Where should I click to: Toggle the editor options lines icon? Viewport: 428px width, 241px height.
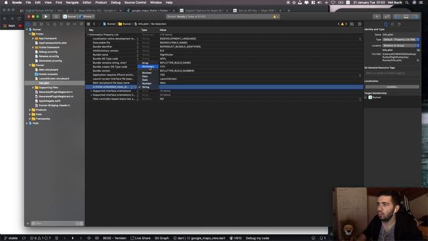tap(352, 24)
